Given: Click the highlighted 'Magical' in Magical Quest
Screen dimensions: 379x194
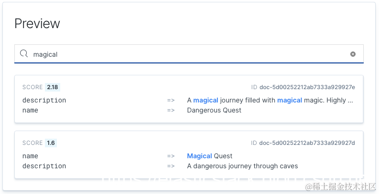Looking at the screenshot, I should pyautogui.click(x=199, y=156).
